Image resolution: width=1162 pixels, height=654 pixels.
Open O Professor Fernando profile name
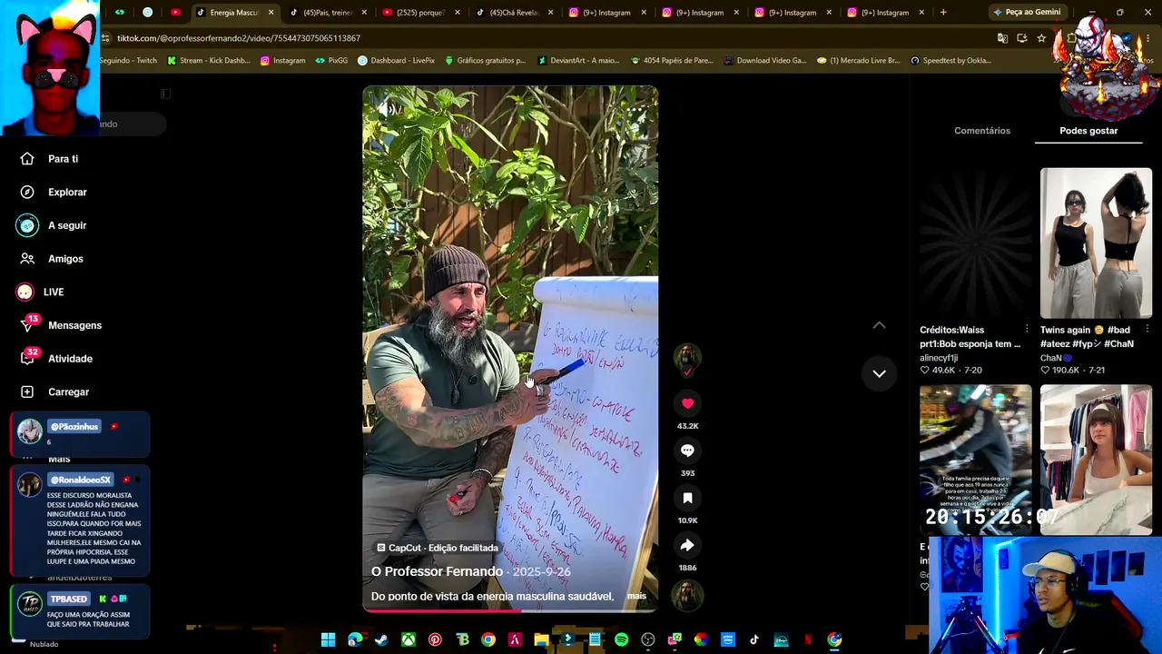pos(437,571)
